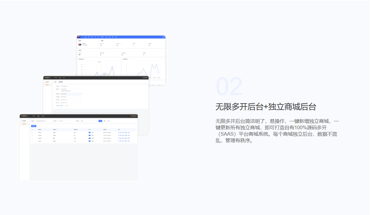Click the heading 无限多开后台+独立商城后台
Viewport: 370px width, 215px height.
click(266, 107)
